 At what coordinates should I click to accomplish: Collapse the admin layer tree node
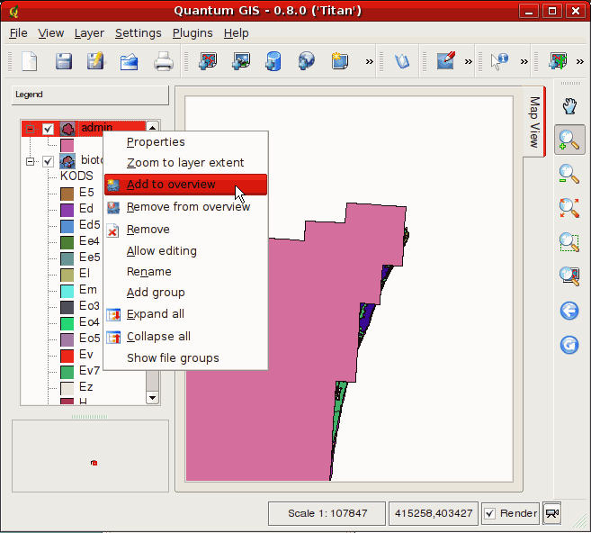31,129
